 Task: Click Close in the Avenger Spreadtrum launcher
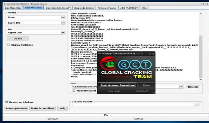(x=146, y=85)
